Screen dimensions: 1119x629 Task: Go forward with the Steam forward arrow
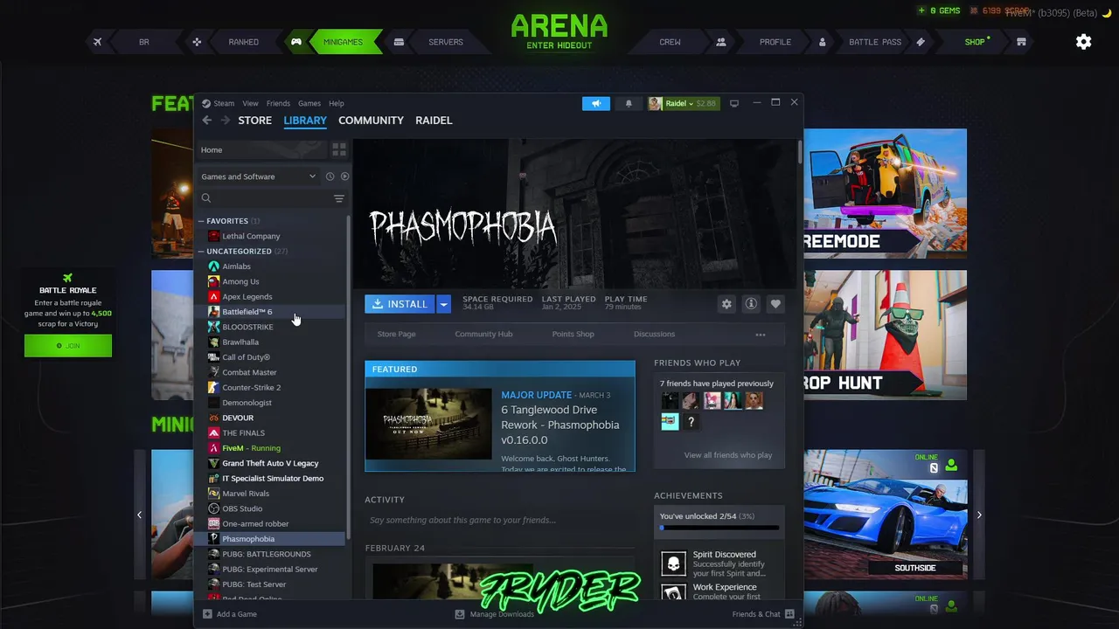click(226, 121)
